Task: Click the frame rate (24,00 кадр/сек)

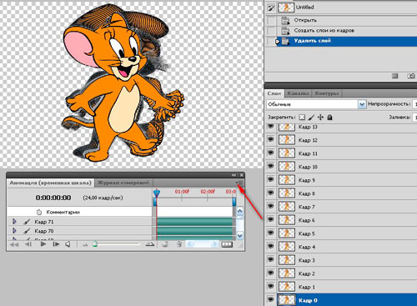Action: click(x=103, y=198)
